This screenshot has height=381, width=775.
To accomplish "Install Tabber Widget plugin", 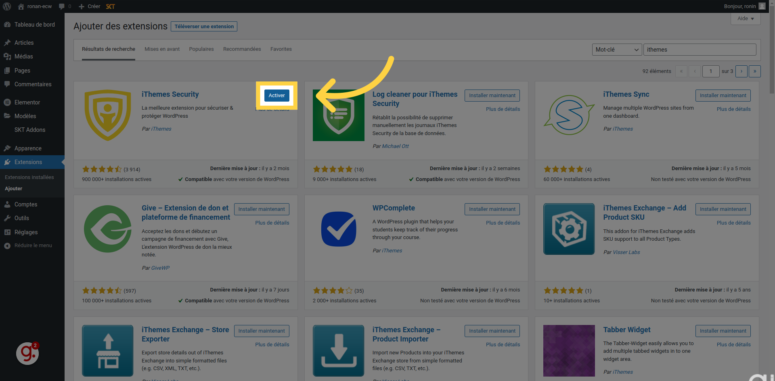I will coord(723,331).
